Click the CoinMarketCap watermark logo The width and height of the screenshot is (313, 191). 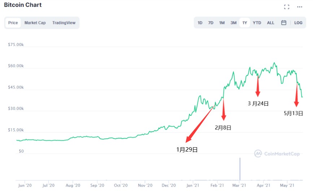tap(277, 154)
